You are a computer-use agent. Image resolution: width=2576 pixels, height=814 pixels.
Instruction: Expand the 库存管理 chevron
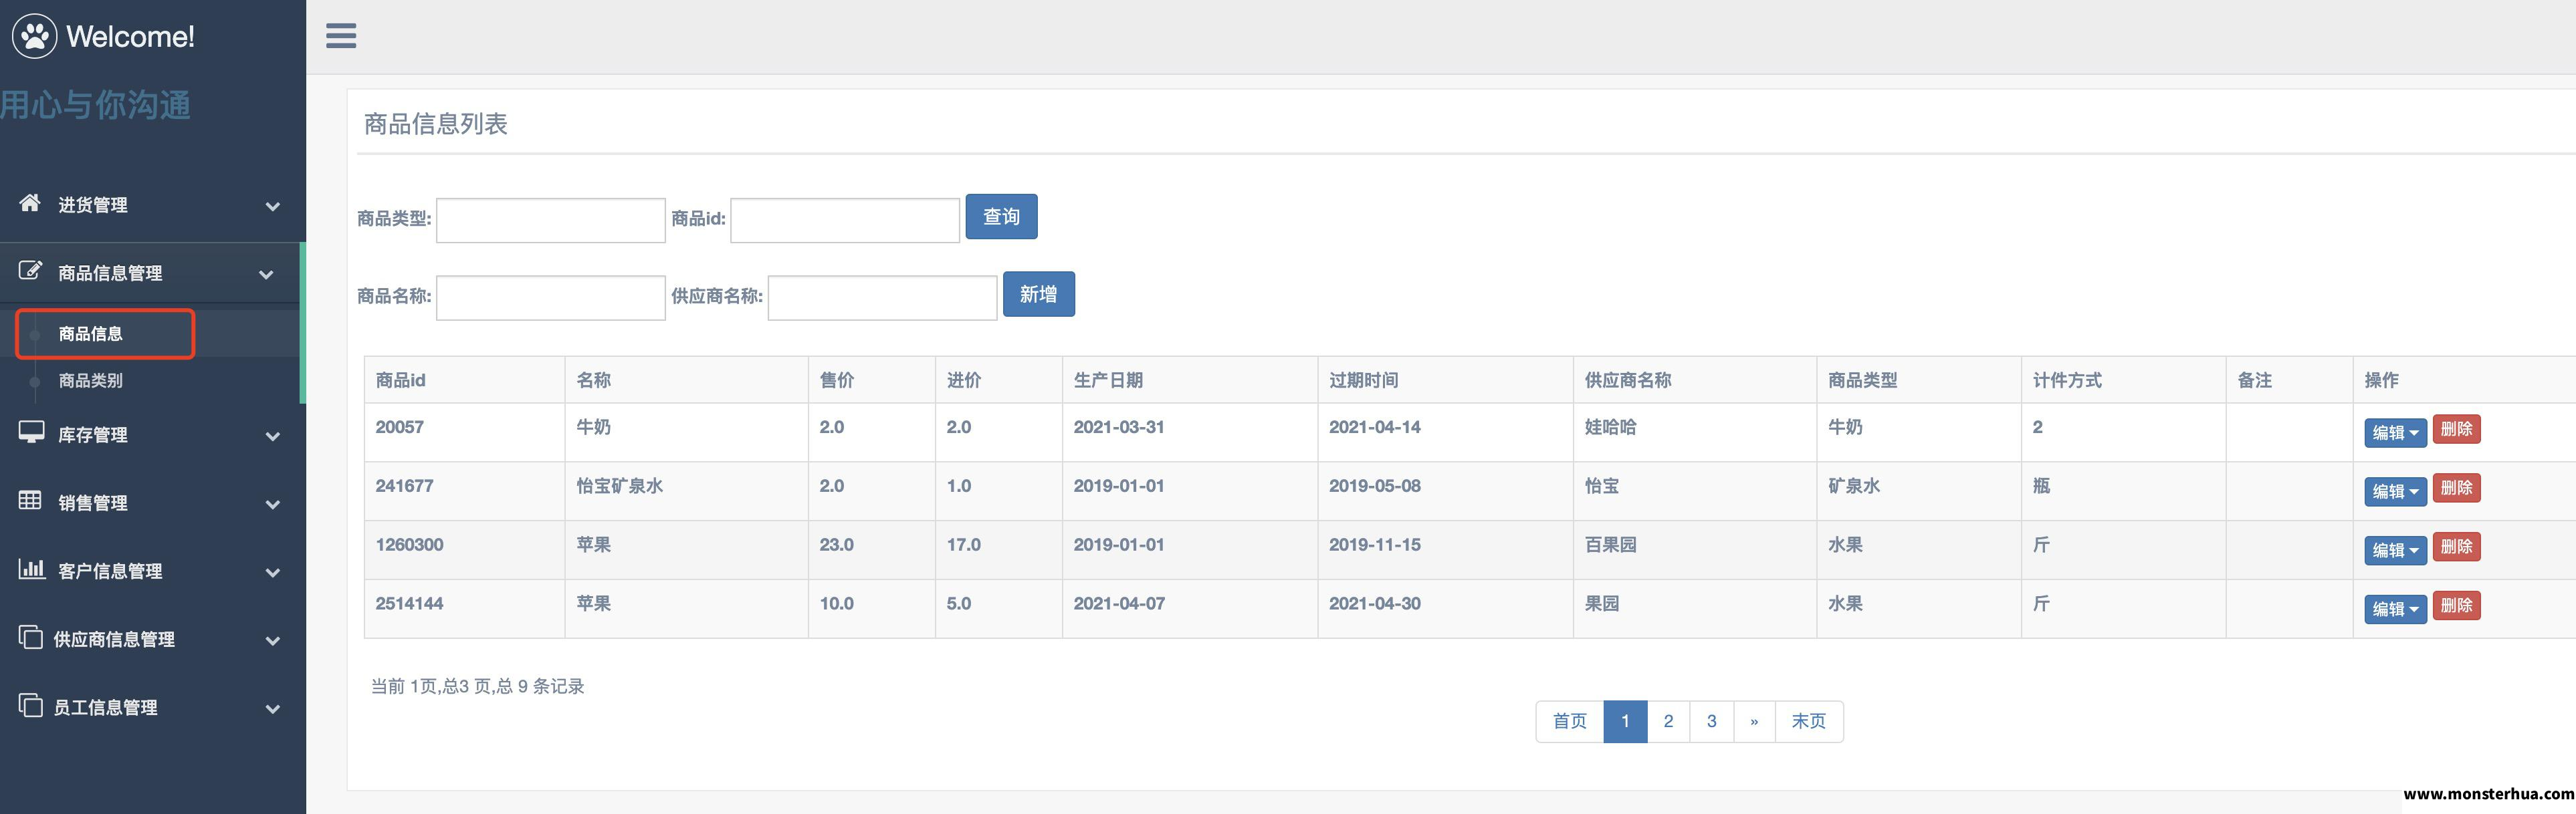(272, 436)
